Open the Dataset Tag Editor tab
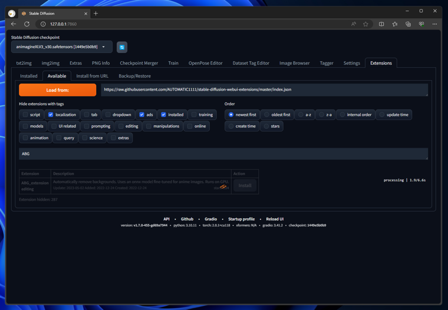448x310 pixels. click(x=251, y=63)
